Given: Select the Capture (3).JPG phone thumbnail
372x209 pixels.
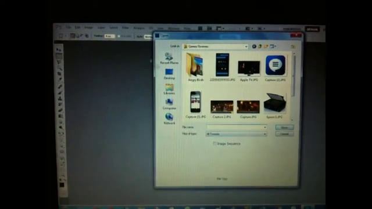Looking at the screenshot, I should click(195, 105).
